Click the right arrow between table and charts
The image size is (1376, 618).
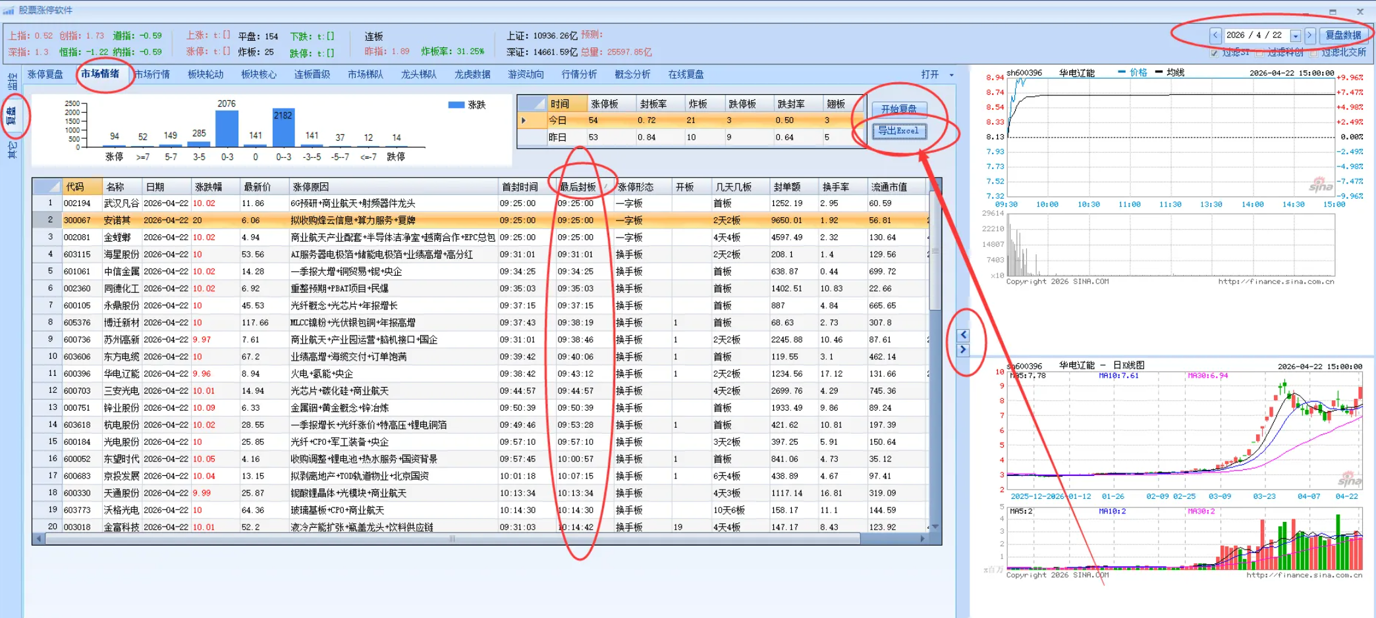[964, 350]
